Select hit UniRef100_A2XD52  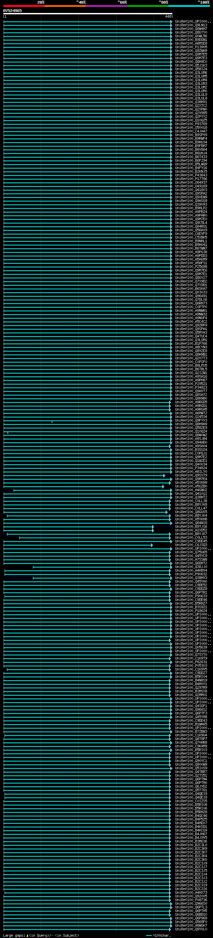[191, 530]
